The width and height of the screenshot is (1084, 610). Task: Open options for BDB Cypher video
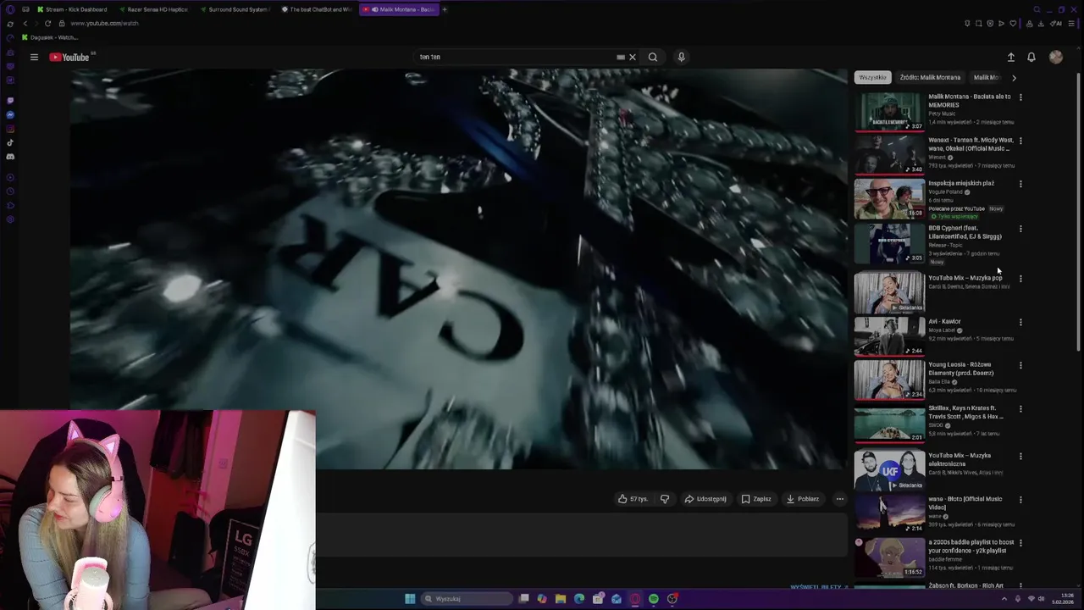pyautogui.click(x=1020, y=229)
